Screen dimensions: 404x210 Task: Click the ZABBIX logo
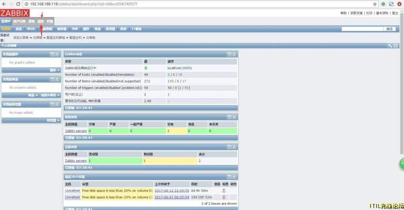coord(15,13)
